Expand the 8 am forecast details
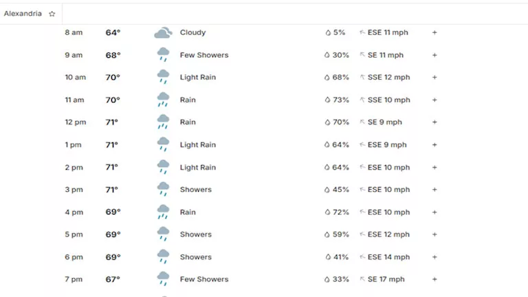The height and width of the screenshot is (297, 528). pos(434,32)
